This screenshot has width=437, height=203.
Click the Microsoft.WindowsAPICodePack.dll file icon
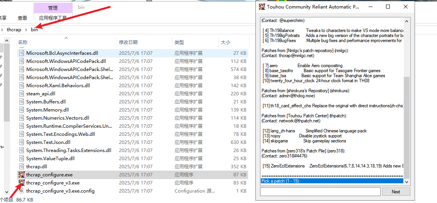[x=22, y=61]
